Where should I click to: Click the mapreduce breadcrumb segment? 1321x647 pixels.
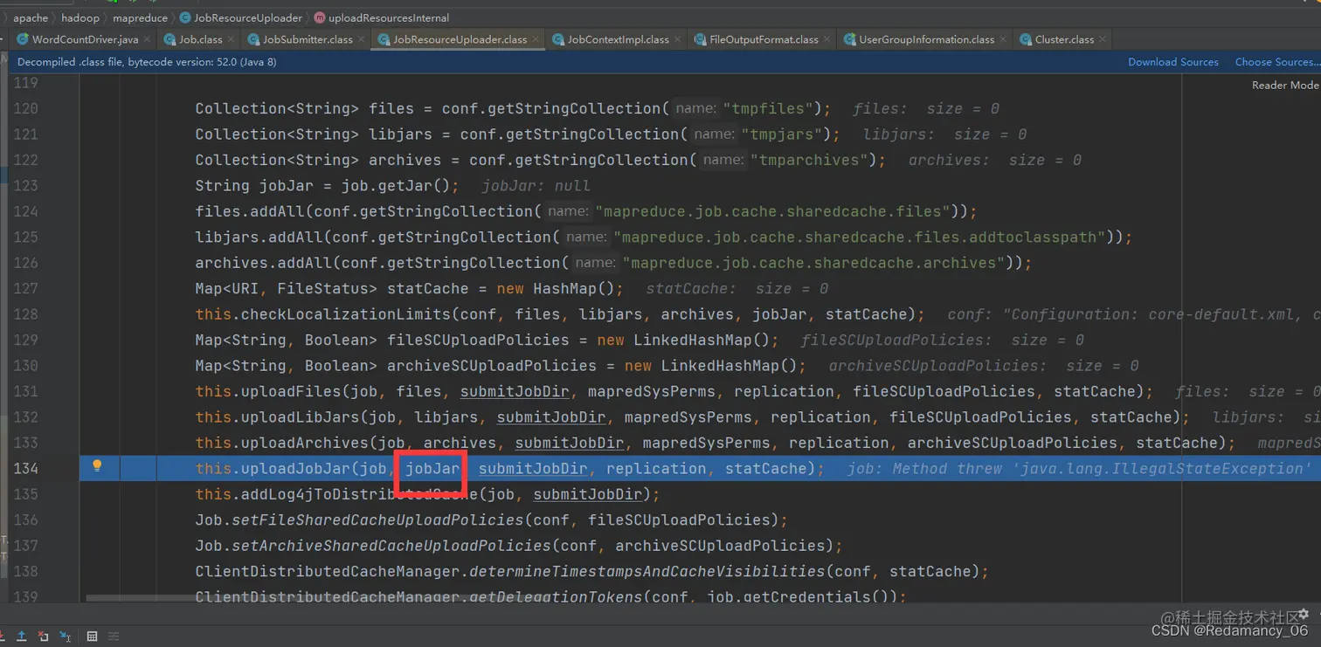(x=140, y=17)
